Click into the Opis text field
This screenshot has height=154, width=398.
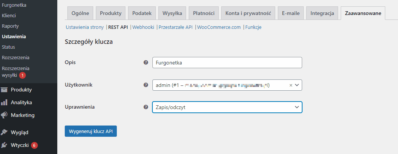click(x=227, y=63)
